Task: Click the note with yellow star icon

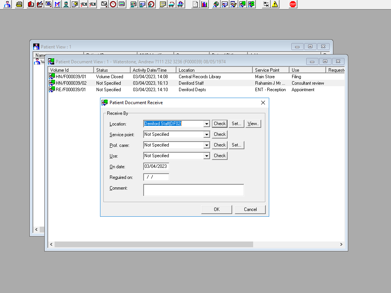Action: [x=75, y=4]
